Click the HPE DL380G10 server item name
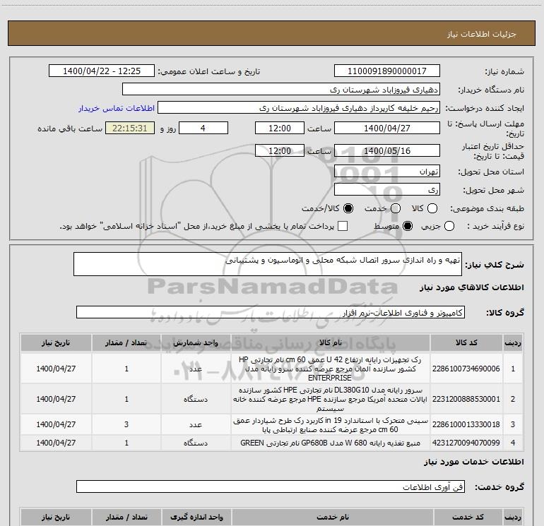This screenshot has height=526, width=544. [x=331, y=399]
